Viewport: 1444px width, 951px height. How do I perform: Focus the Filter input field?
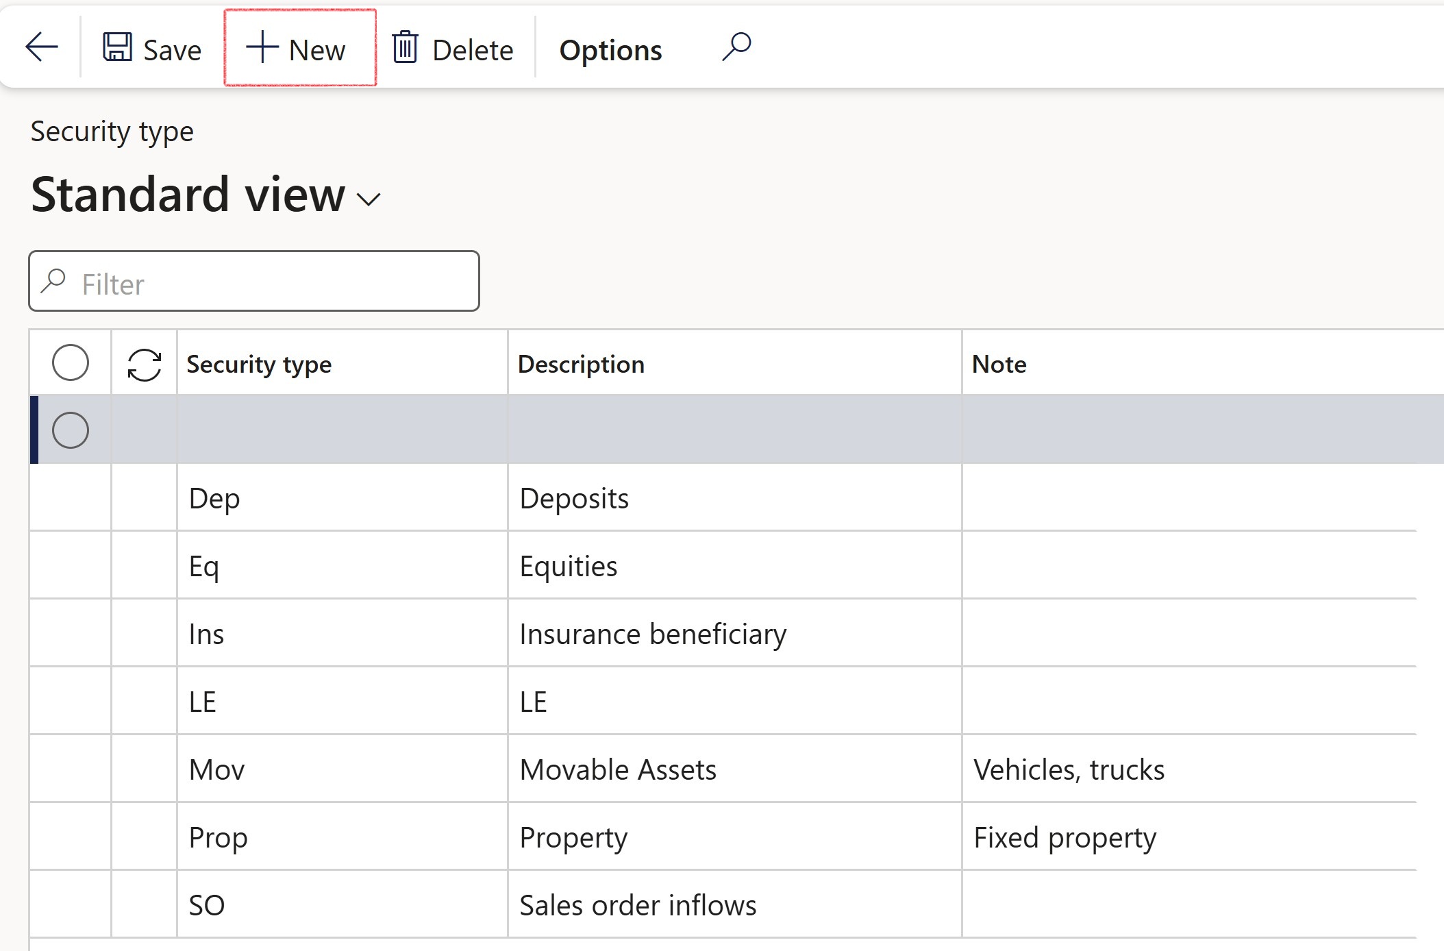click(x=254, y=281)
